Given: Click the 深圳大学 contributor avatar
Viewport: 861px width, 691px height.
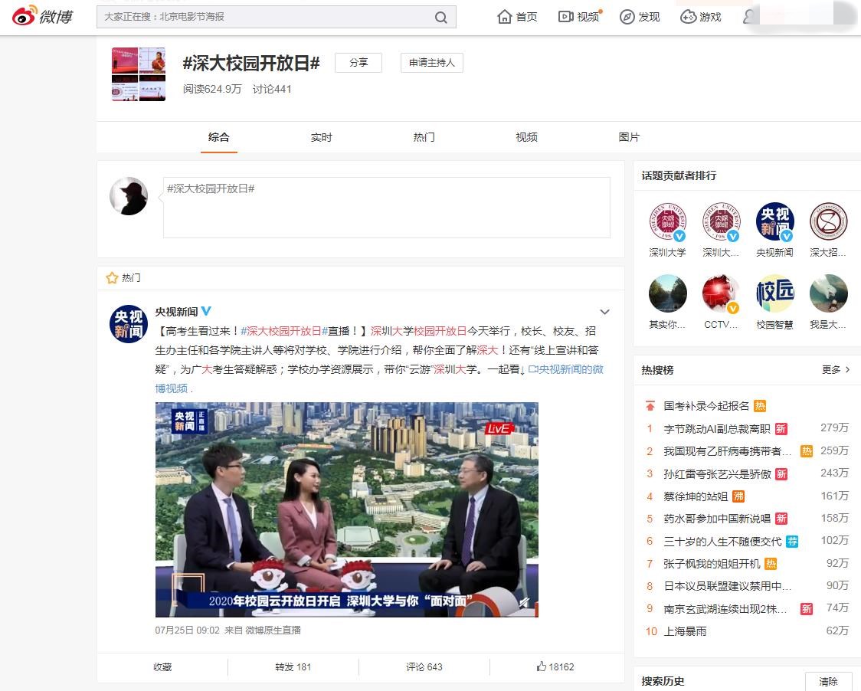Looking at the screenshot, I should pyautogui.click(x=667, y=221).
